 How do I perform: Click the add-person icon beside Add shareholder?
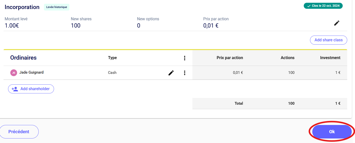pyautogui.click(x=15, y=89)
